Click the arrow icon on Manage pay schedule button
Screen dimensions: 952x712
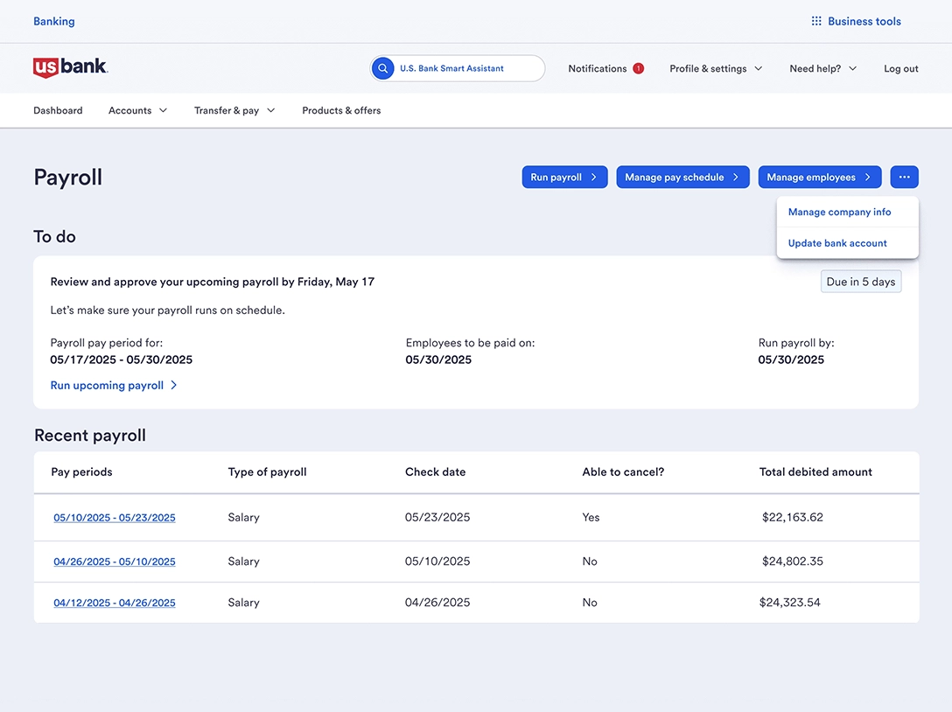click(736, 177)
